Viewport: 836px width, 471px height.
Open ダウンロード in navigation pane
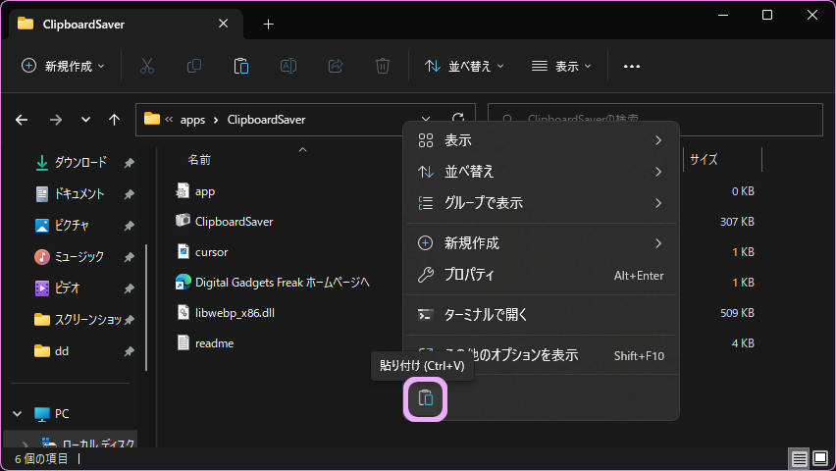[x=80, y=162]
